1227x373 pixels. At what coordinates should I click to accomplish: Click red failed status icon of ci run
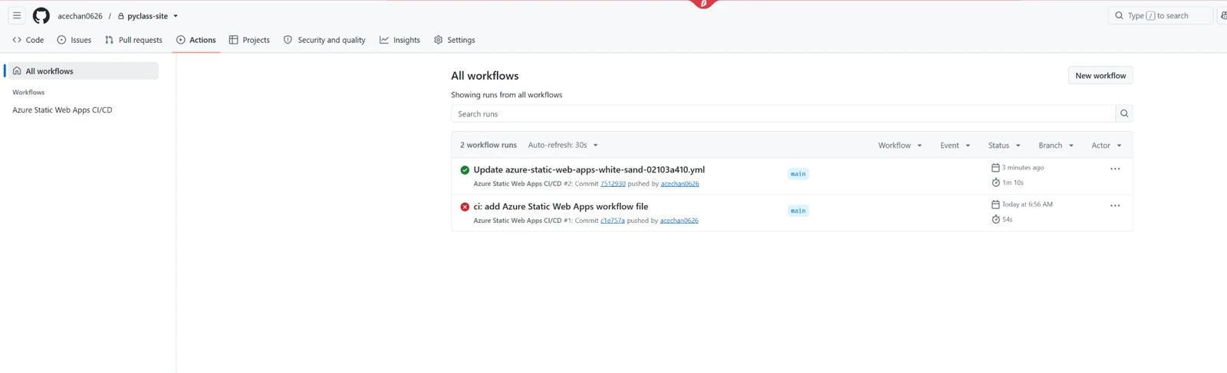pyautogui.click(x=465, y=207)
